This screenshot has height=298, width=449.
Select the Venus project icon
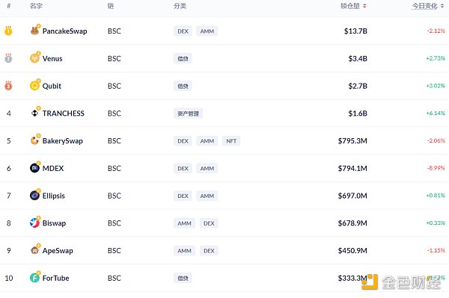[34, 58]
